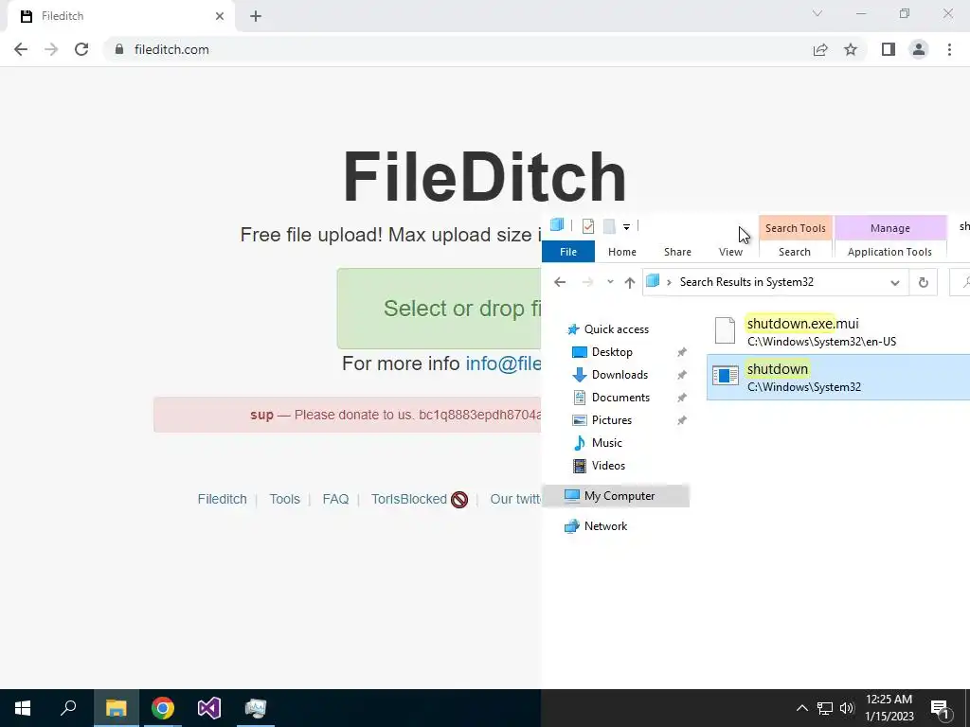The height and width of the screenshot is (727, 970).
Task: Select shutdown application in System32 result
Action: point(838,377)
